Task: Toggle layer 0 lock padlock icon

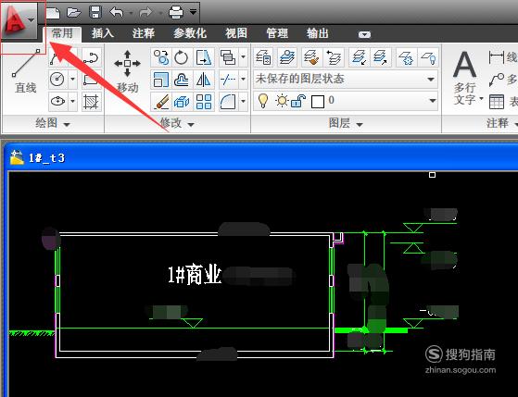Action: pyautogui.click(x=298, y=100)
